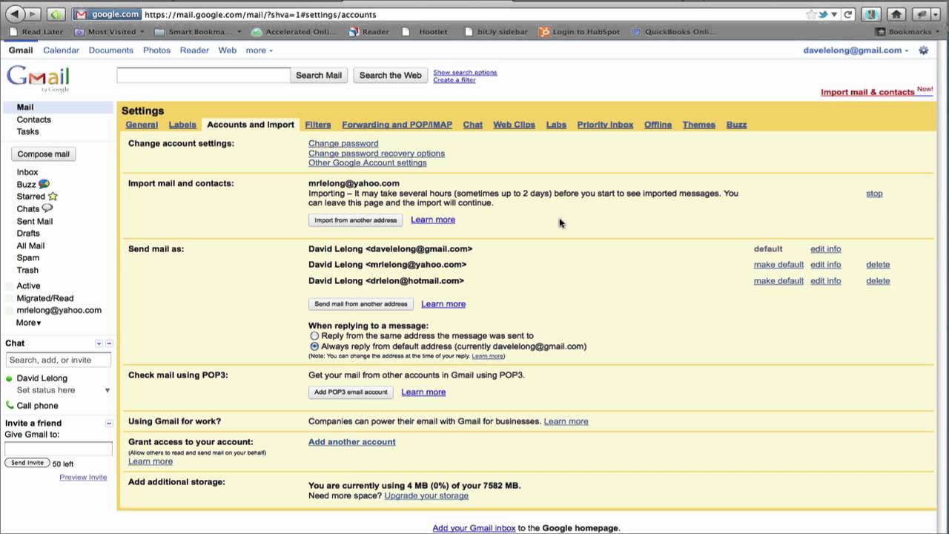
Task: Click the green arrow toolbar button
Action: click(x=56, y=14)
